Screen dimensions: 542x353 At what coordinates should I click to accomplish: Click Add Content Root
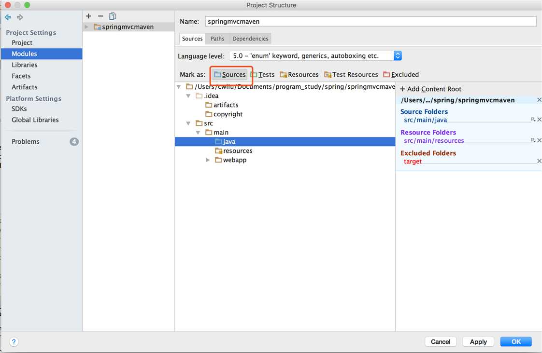point(431,89)
